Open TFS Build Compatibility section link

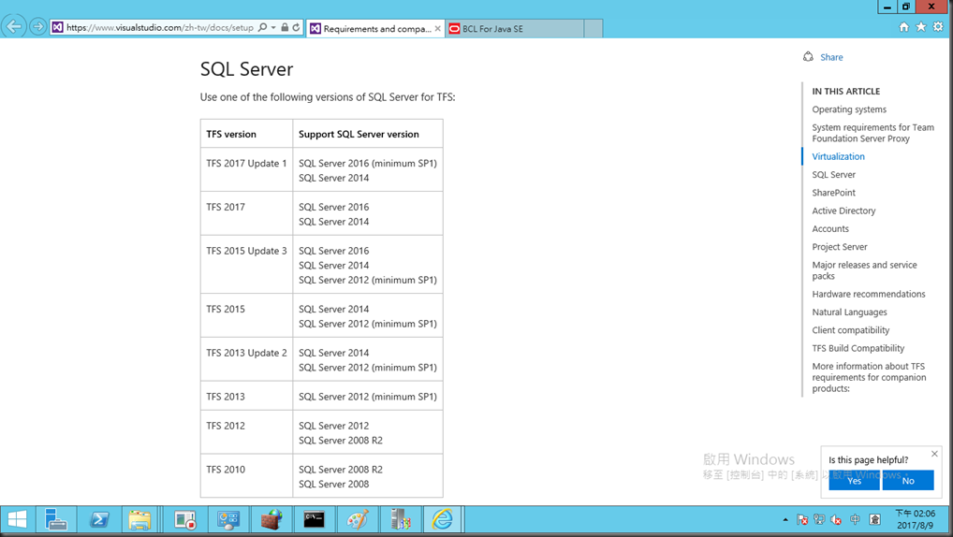point(858,348)
